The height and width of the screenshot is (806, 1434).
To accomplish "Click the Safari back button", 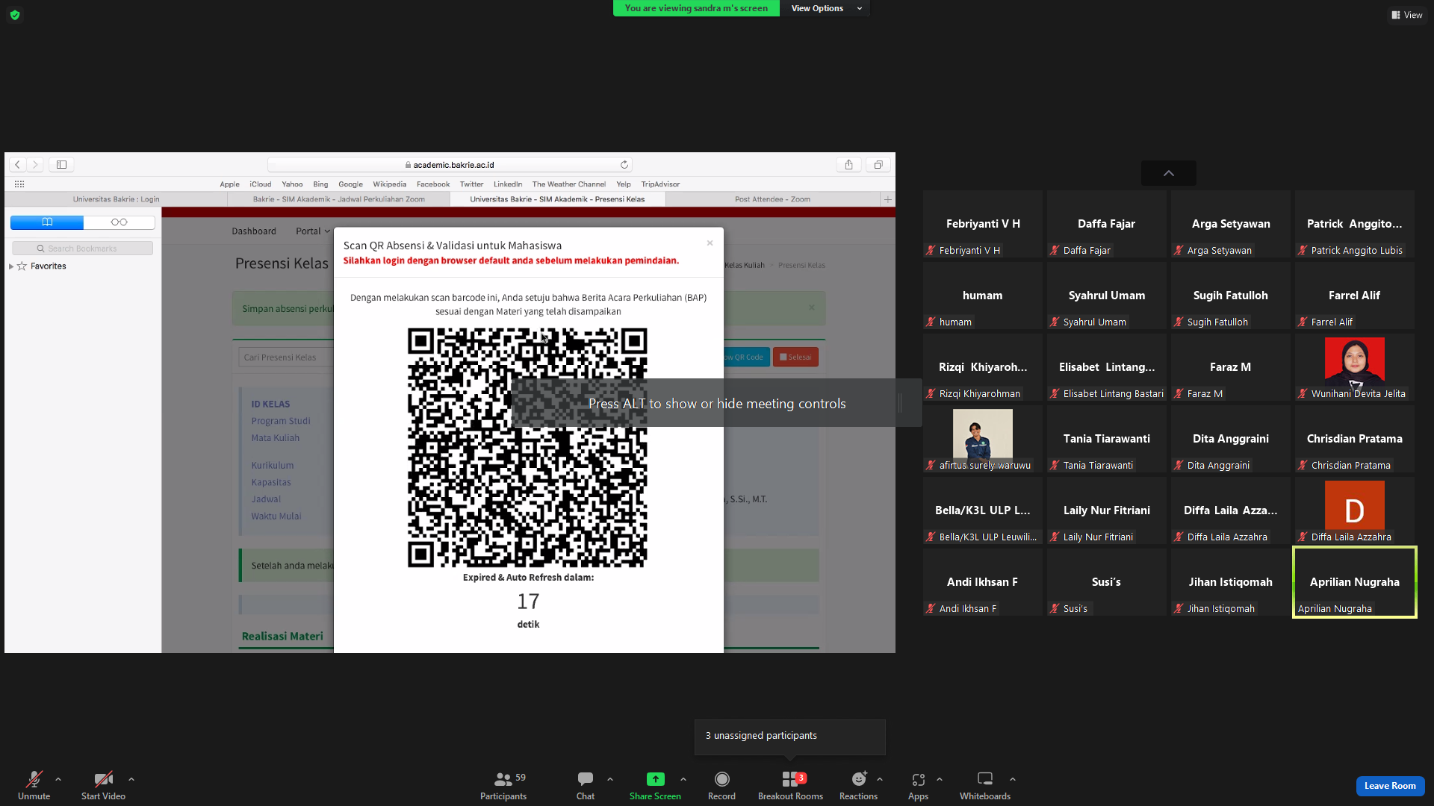I will 17,164.
